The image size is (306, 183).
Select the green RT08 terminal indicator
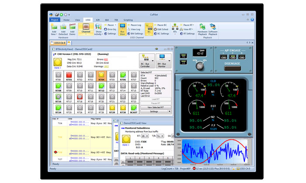58,87
